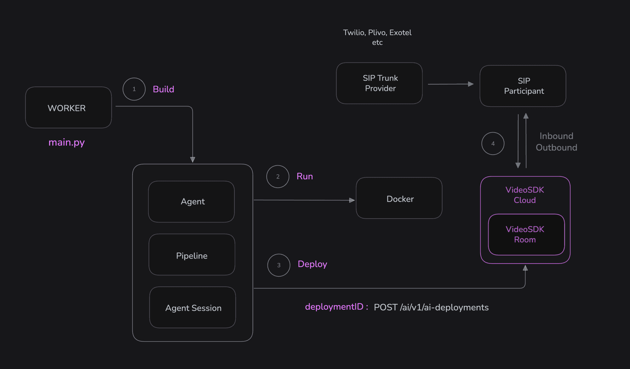Click the 'POST /ai/v1/ai-deployments' text
630x369 pixels.
pos(431,307)
